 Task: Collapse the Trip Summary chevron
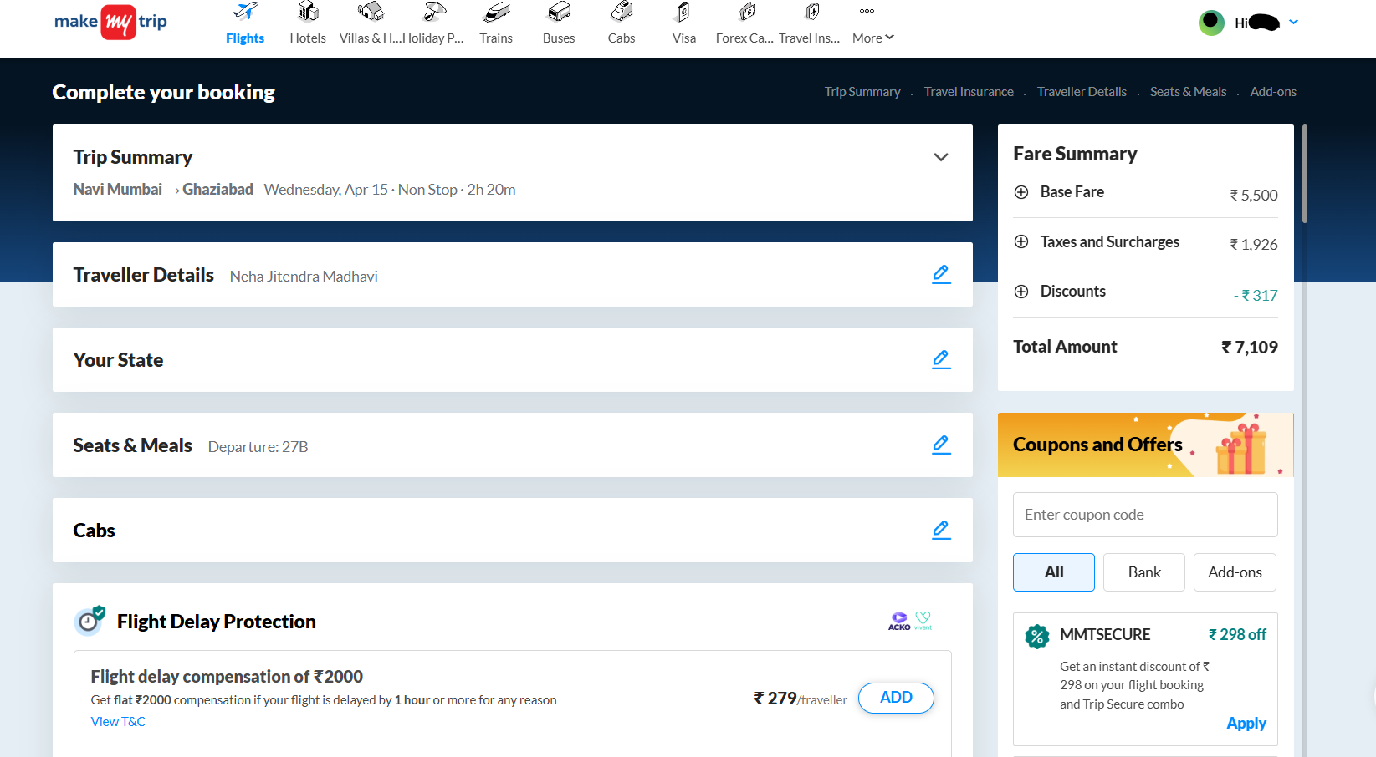tap(941, 157)
